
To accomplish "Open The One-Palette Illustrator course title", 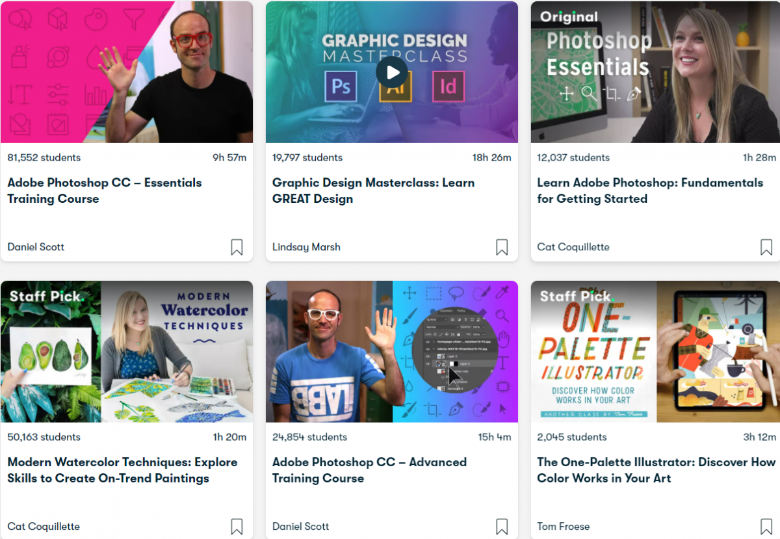I will pyautogui.click(x=656, y=470).
